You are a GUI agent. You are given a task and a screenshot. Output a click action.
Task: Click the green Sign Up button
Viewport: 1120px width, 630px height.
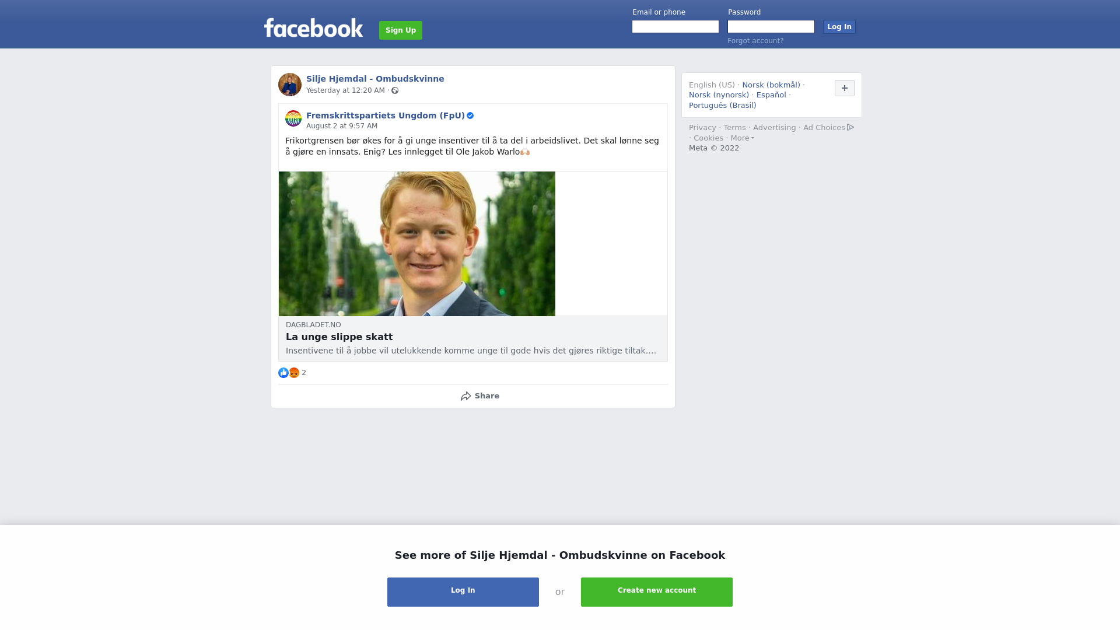point(401,30)
